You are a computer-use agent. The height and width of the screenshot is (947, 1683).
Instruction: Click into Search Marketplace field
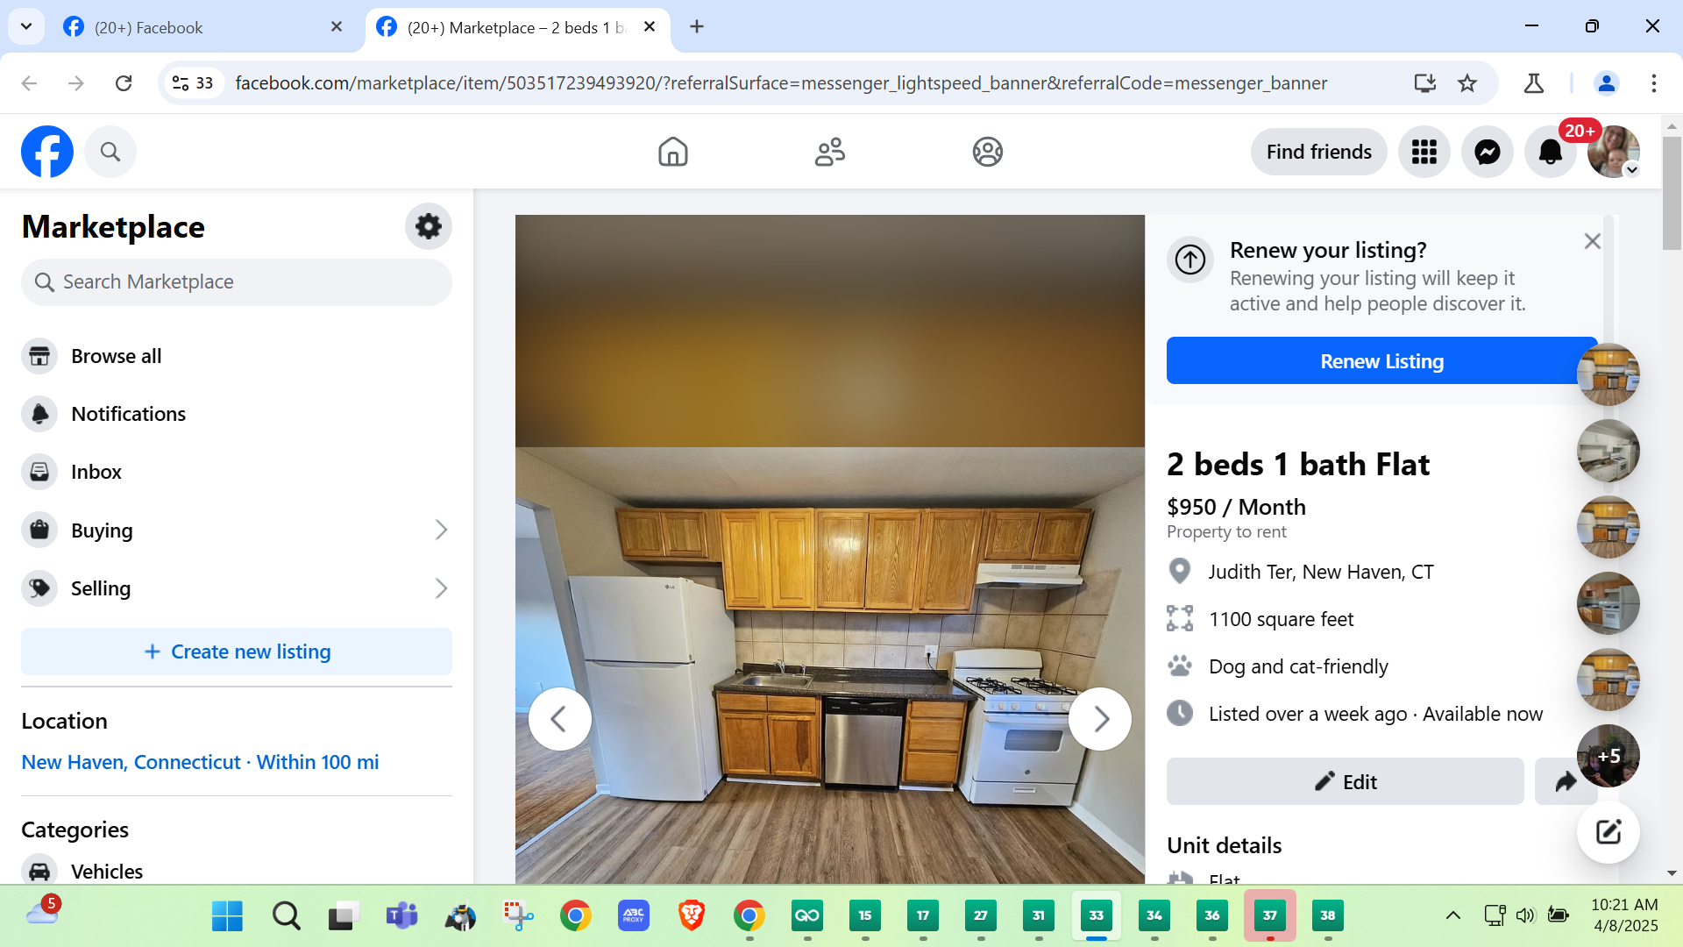tap(237, 282)
